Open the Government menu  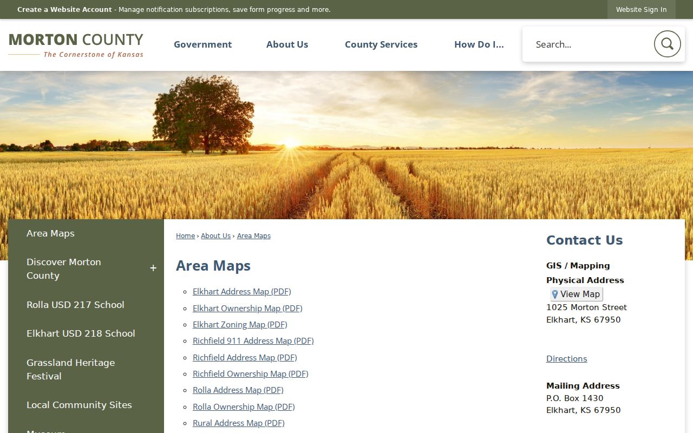(x=202, y=44)
